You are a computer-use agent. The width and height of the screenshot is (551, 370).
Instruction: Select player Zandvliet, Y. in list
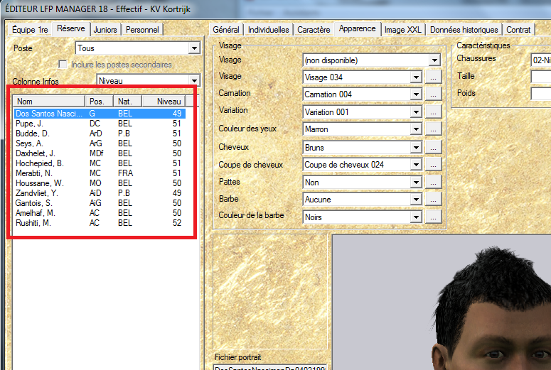[100, 193]
